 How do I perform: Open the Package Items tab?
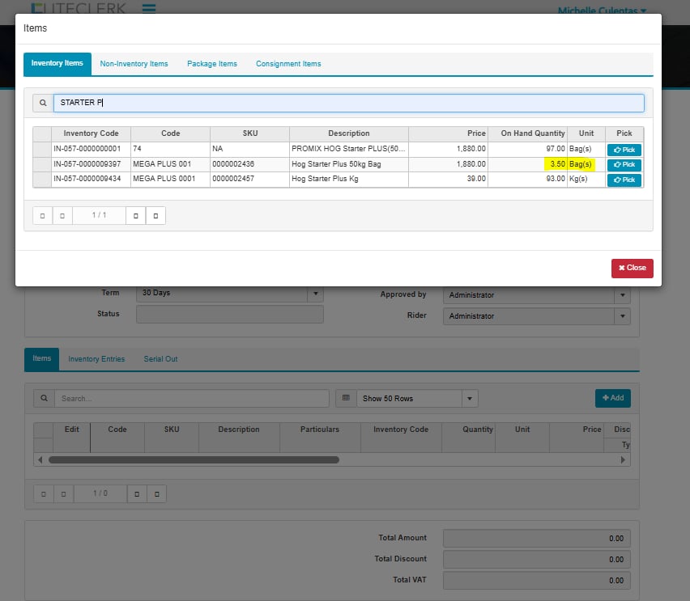211,64
